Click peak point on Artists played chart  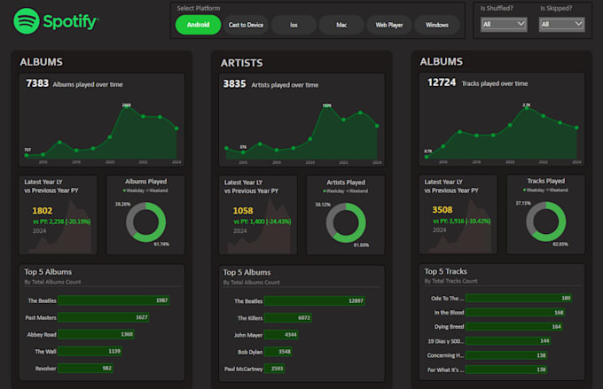click(x=327, y=107)
